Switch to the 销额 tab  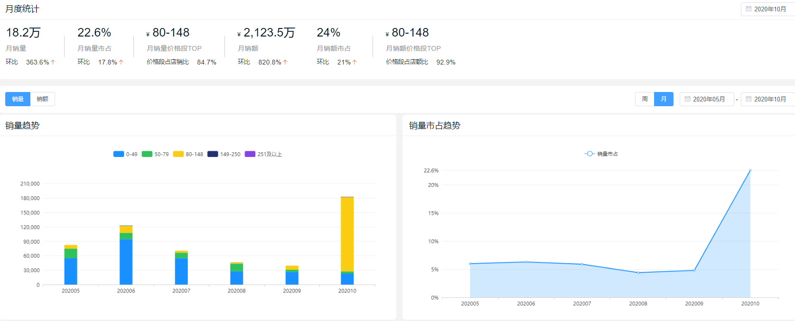point(43,99)
